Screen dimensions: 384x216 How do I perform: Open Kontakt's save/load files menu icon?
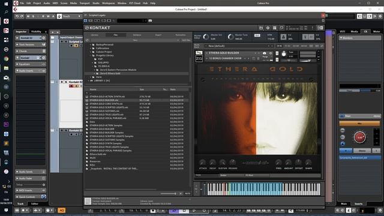point(261,28)
